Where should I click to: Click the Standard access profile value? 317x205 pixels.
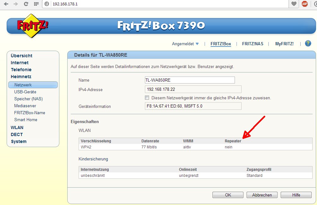[x=254, y=176]
